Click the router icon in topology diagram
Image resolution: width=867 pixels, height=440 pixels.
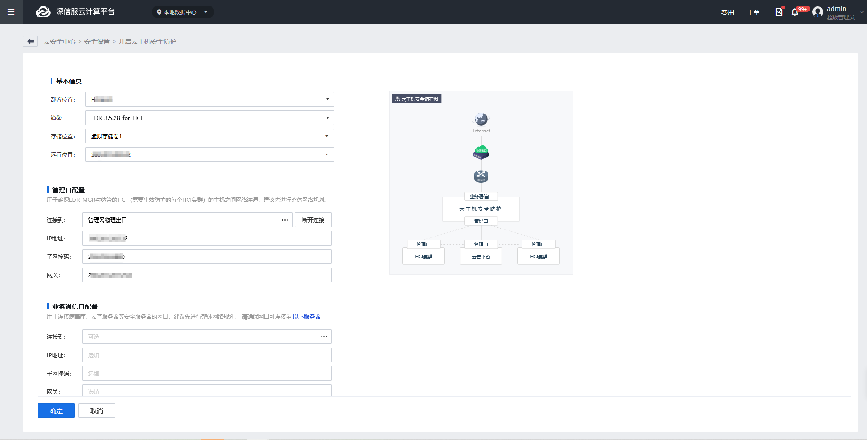tap(481, 176)
